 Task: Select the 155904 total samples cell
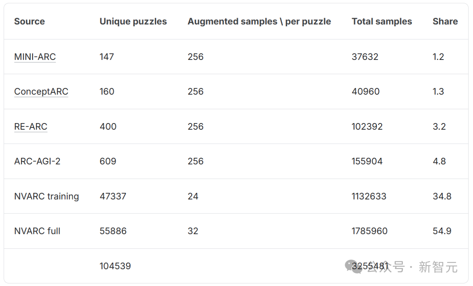pyautogui.click(x=367, y=161)
